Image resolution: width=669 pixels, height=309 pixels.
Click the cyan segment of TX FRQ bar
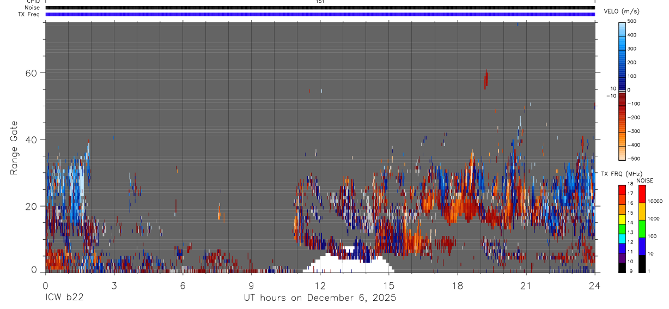pyautogui.click(x=622, y=238)
